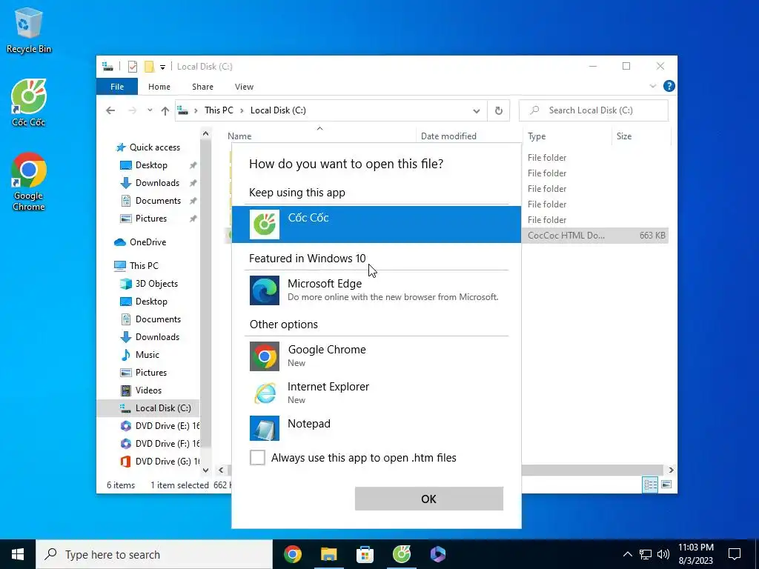Sort by the Size column header

click(641, 136)
